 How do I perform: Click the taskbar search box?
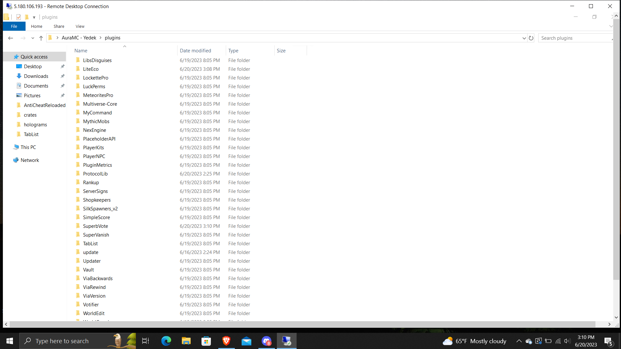point(78,341)
